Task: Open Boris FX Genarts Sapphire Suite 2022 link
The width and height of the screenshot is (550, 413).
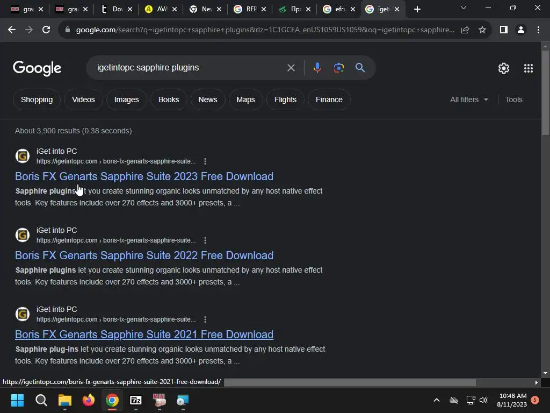Action: coord(144,255)
